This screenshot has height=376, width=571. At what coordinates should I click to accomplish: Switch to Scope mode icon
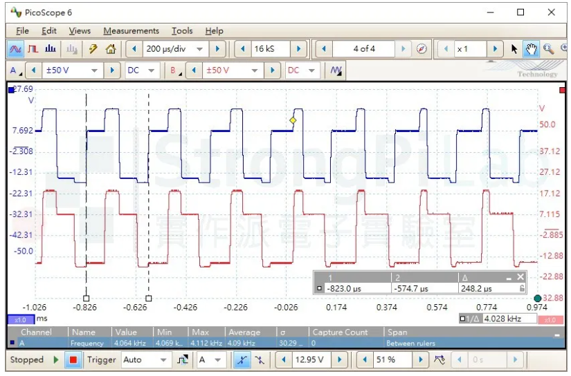(x=15, y=48)
